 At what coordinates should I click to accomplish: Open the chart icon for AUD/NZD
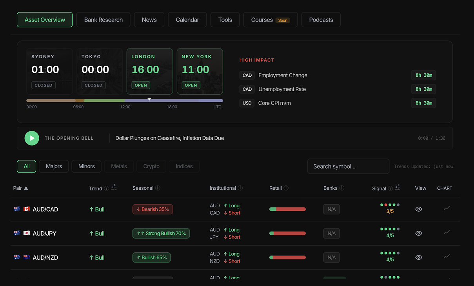point(447,257)
